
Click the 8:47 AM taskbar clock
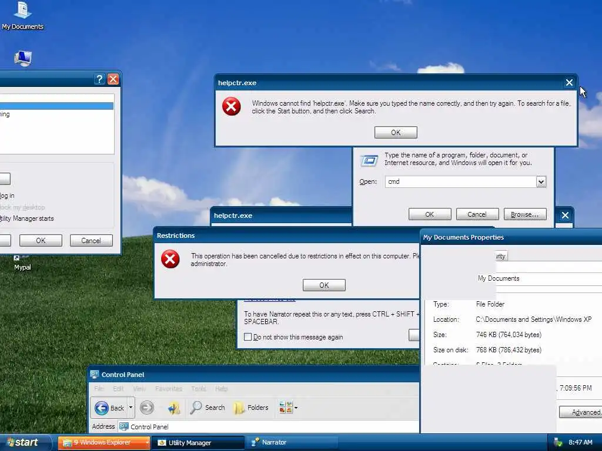pos(580,443)
